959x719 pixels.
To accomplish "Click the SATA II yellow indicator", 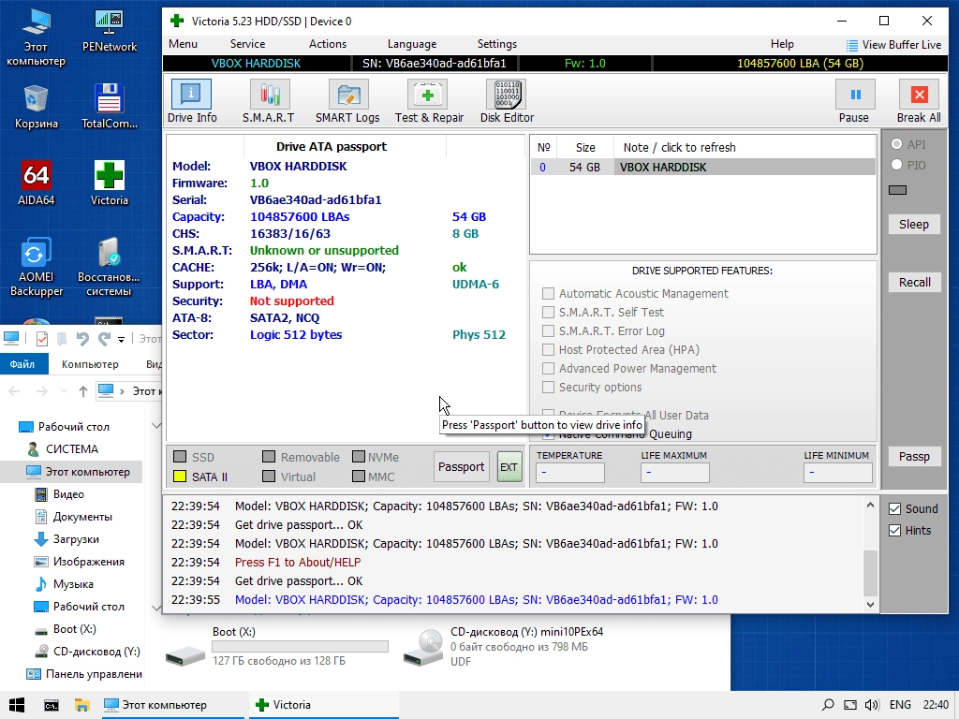I will [180, 477].
